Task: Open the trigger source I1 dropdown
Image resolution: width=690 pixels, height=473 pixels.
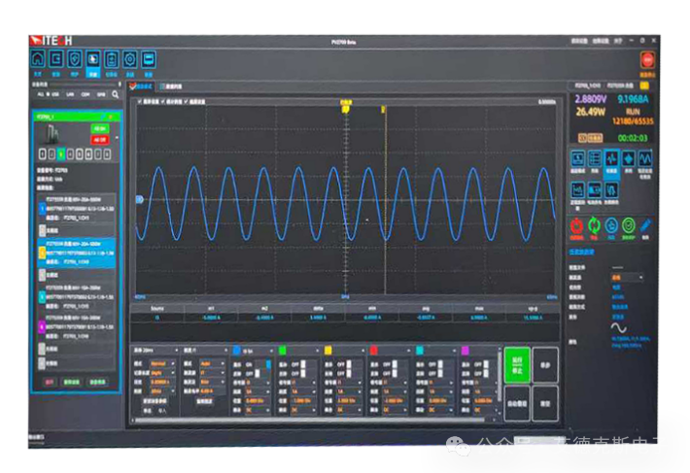Action: pyautogui.click(x=213, y=373)
